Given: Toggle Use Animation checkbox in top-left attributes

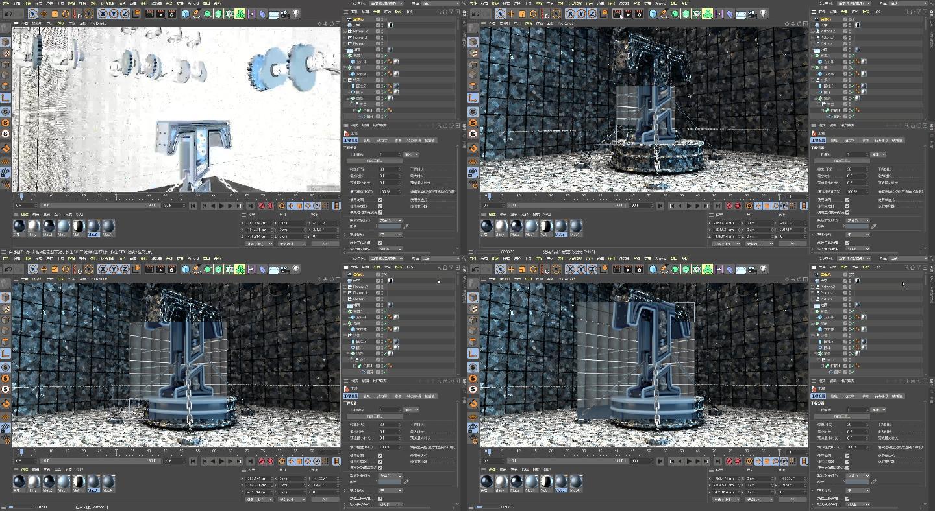Looking at the screenshot, I should tap(380, 200).
